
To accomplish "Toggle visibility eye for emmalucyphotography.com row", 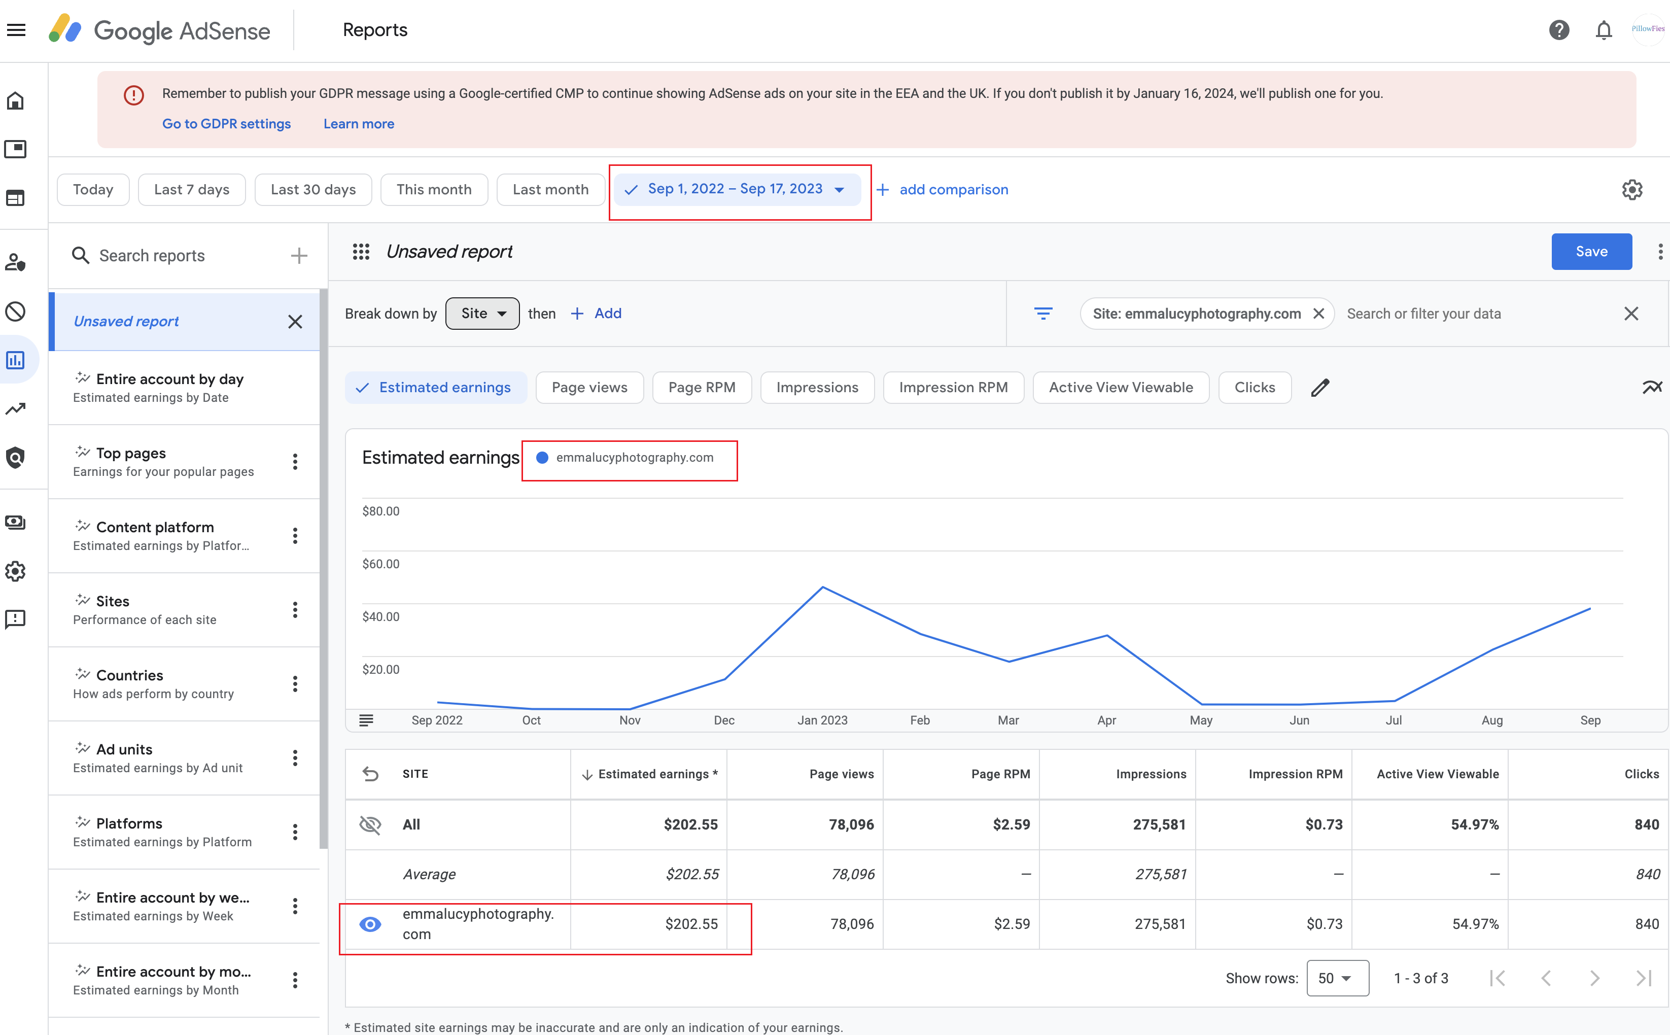I will point(370,924).
